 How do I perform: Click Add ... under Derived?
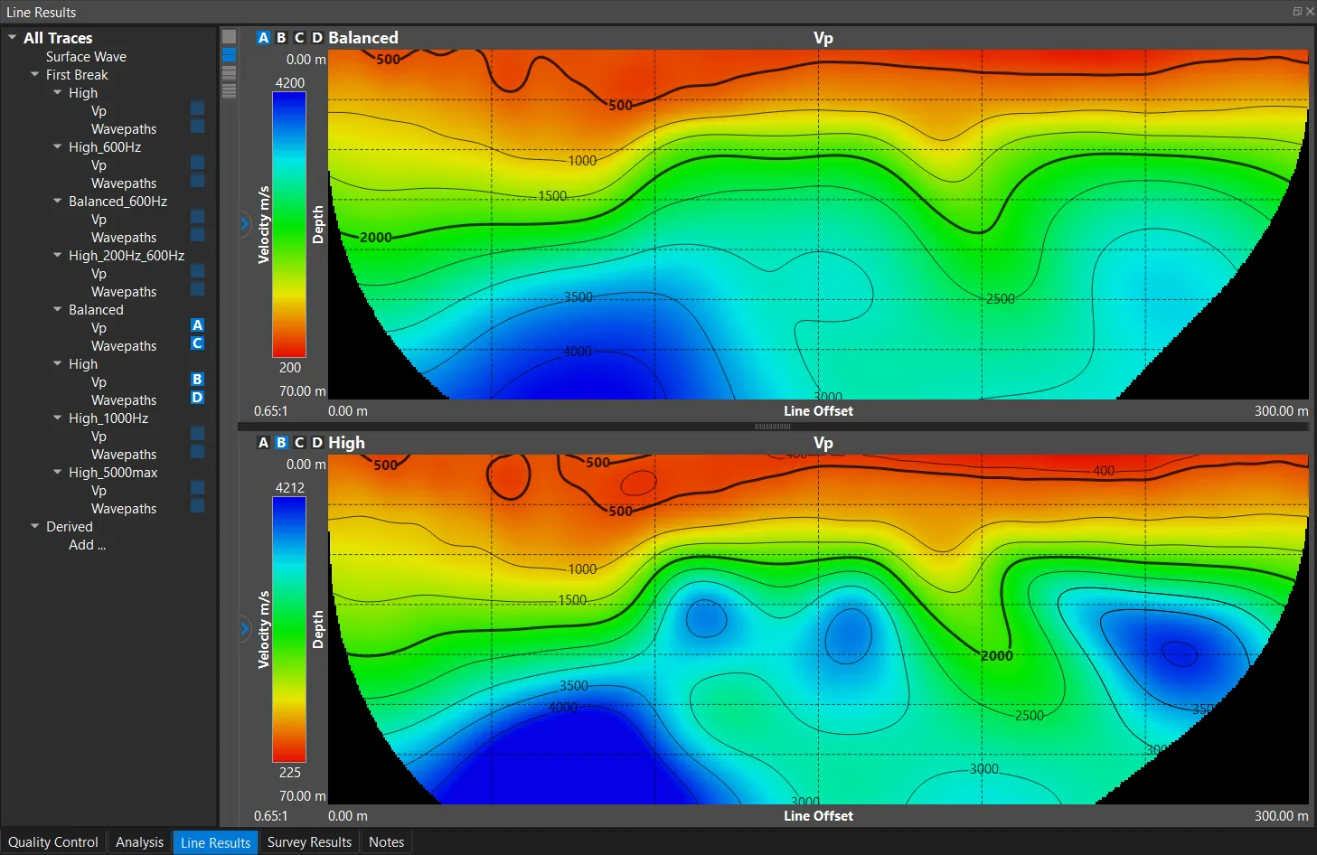(88, 544)
